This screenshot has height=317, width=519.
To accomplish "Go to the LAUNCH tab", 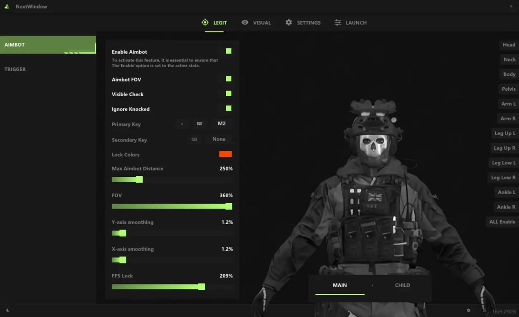I will (351, 23).
